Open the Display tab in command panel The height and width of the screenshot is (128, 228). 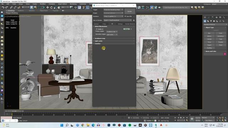click(220, 17)
